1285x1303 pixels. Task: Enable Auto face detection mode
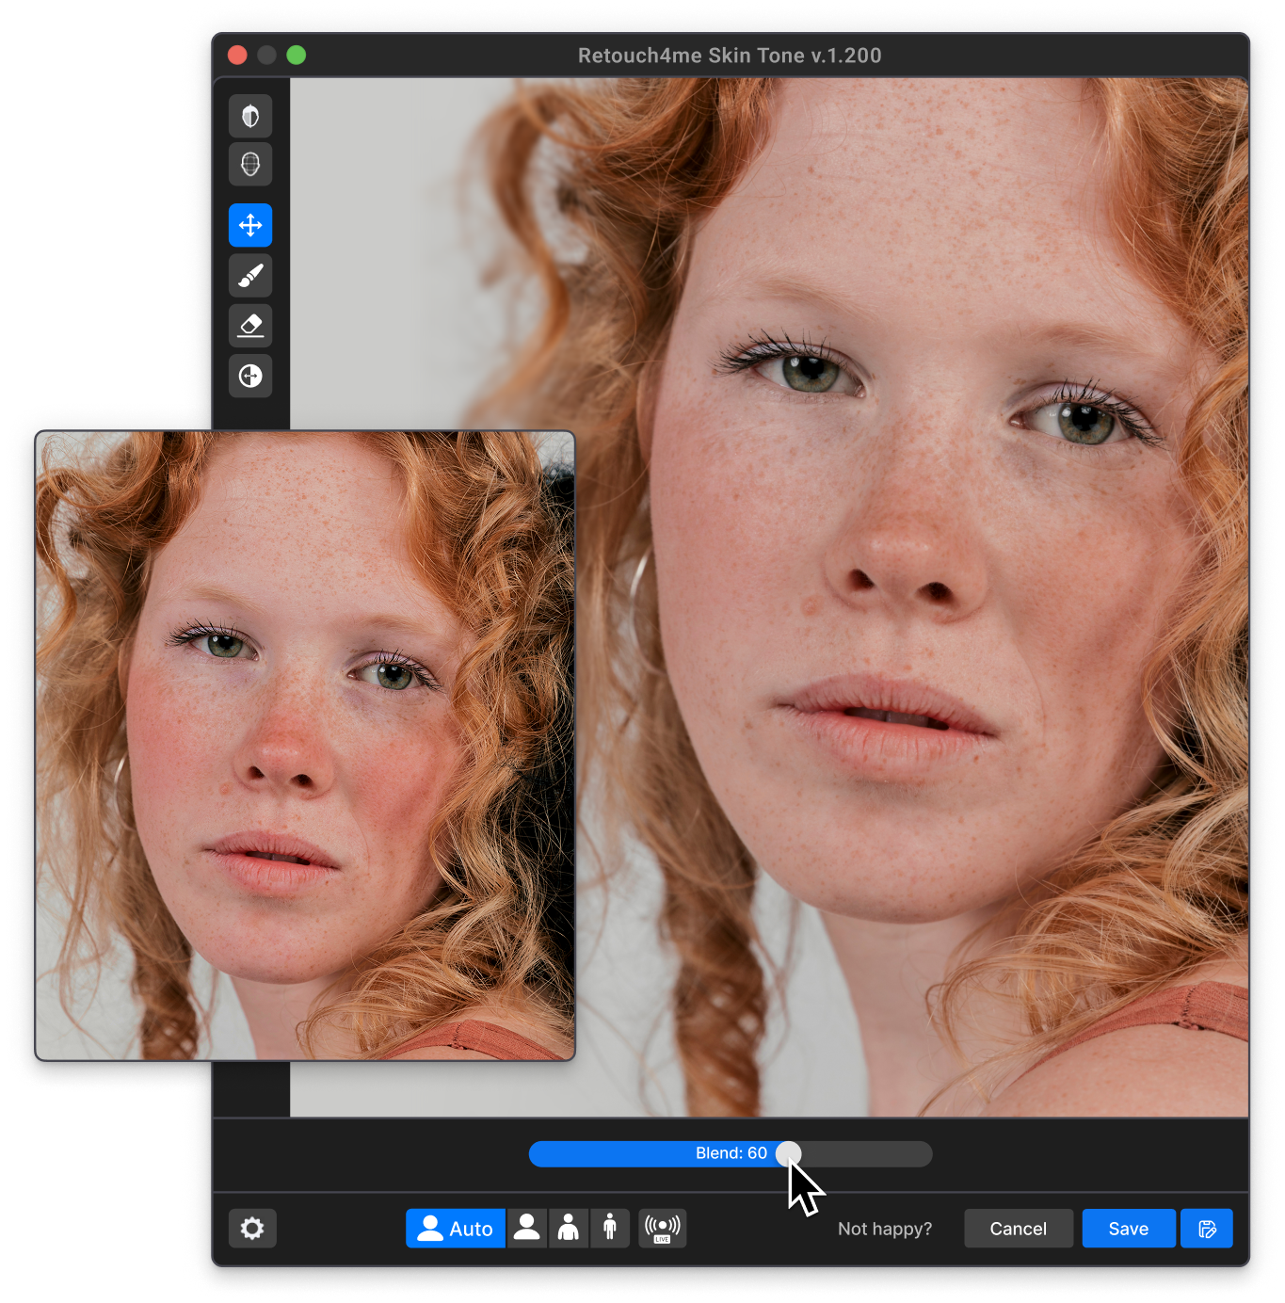455,1229
